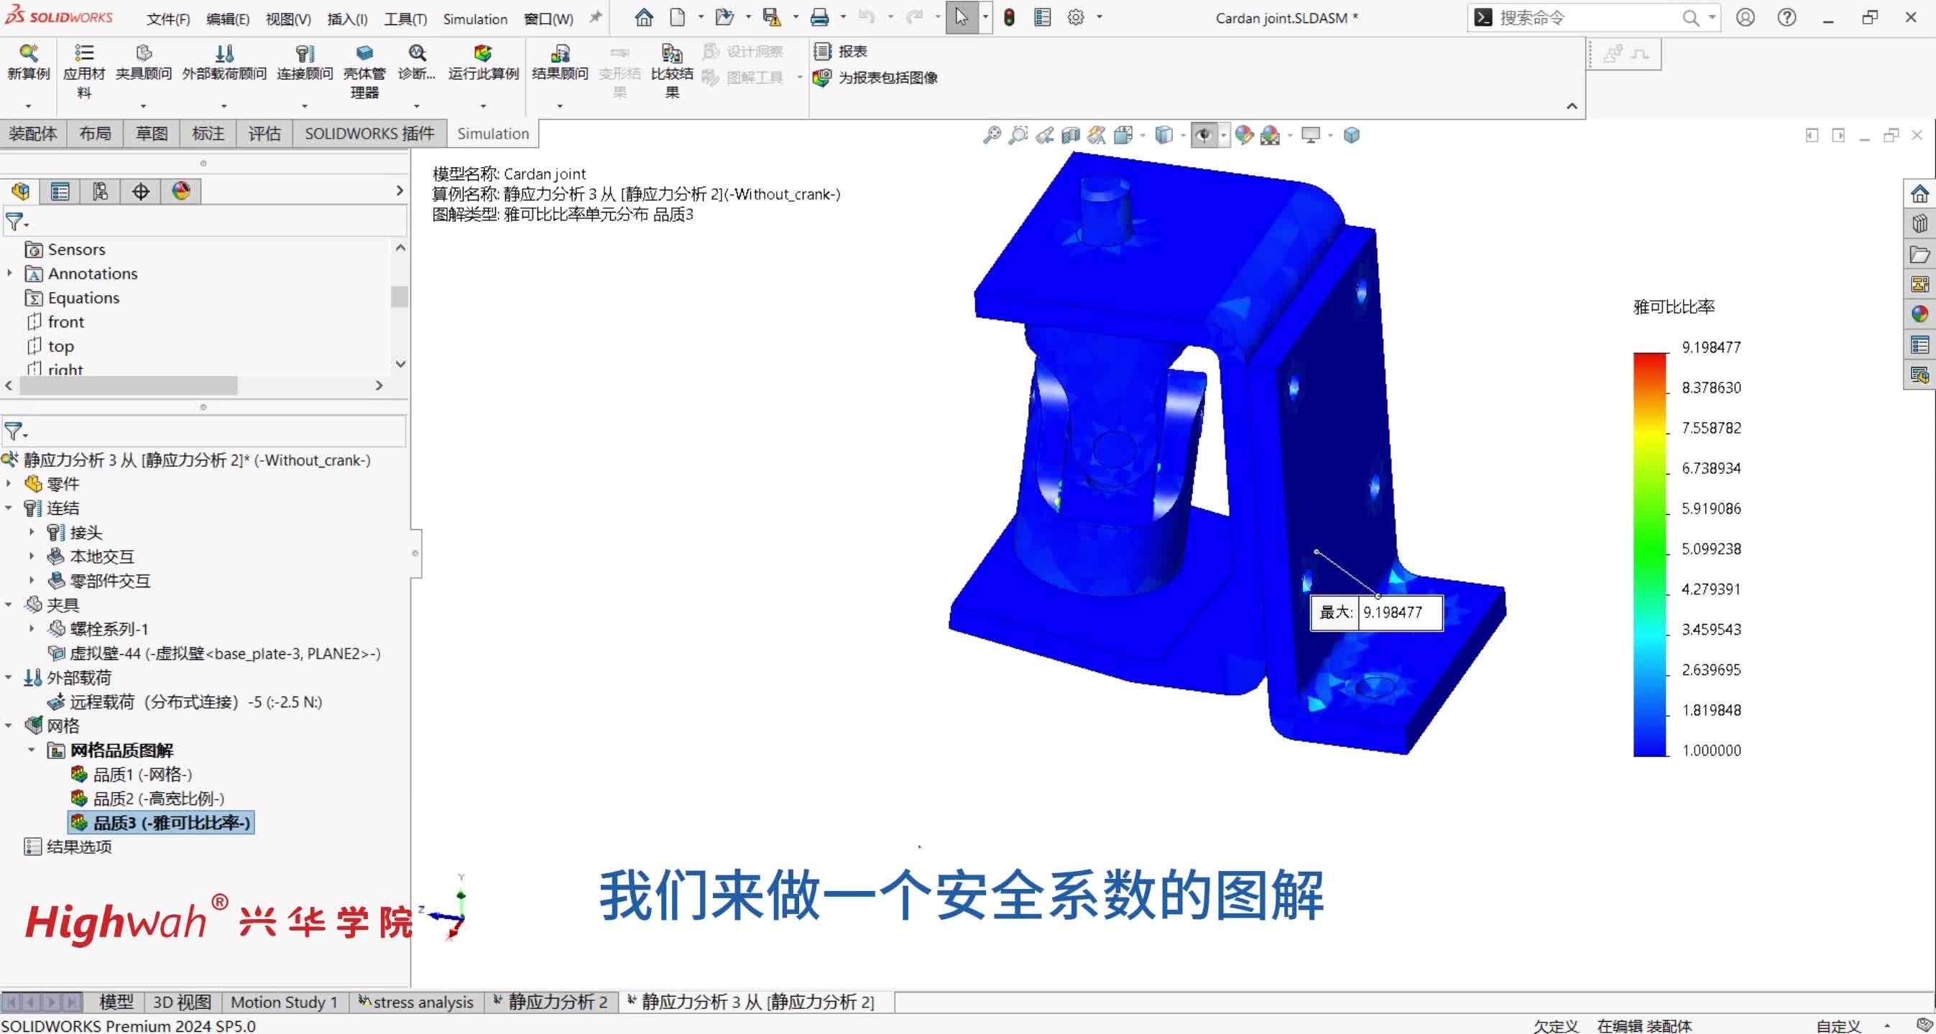The width and height of the screenshot is (1936, 1034).
Task: Click the Jacobian ratio color legend bar
Action: pos(1649,554)
